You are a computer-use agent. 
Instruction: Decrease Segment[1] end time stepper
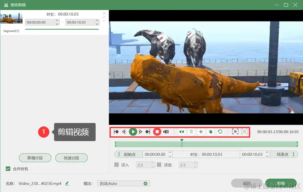97,24
